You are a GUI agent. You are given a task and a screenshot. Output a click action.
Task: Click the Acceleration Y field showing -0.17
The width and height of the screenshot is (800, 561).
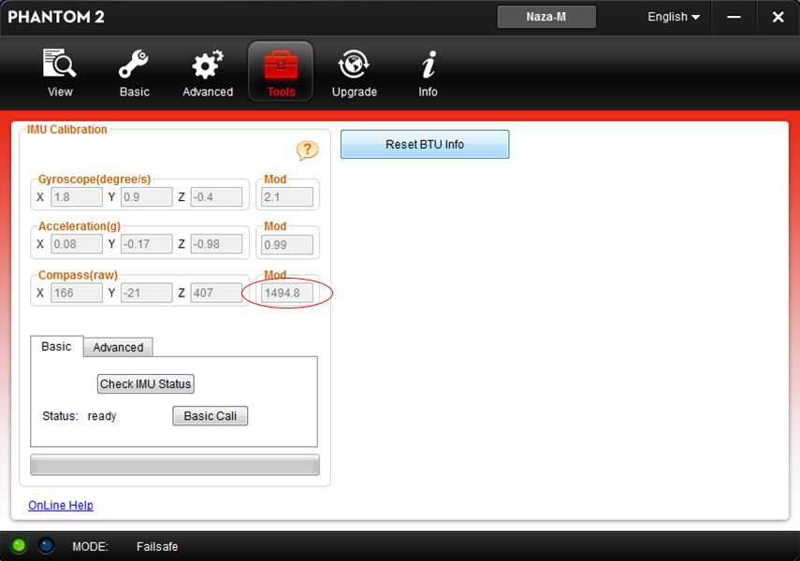pyautogui.click(x=146, y=244)
